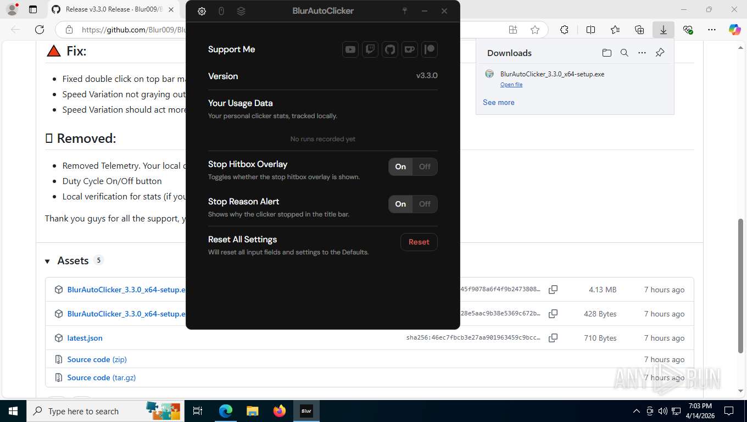Viewport: 747px width, 422px height.
Task: Open volume control in system tray
Action: tap(663, 411)
